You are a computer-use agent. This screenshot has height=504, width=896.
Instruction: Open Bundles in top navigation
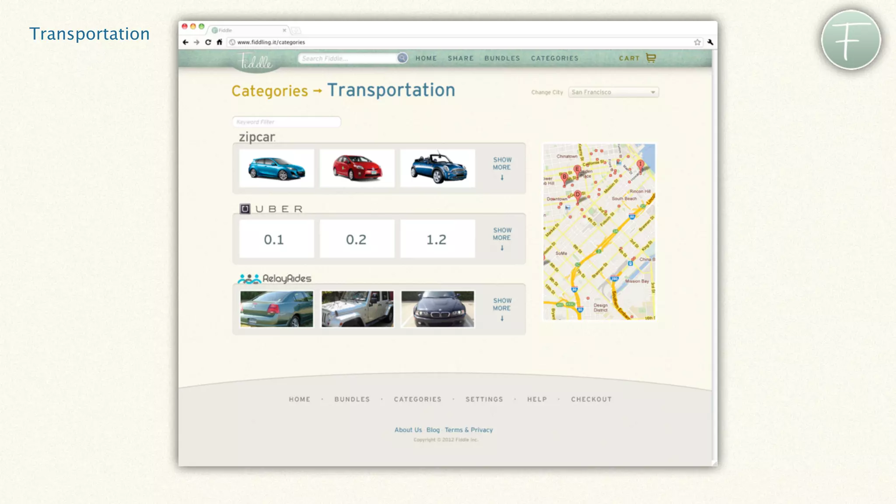[502, 58]
